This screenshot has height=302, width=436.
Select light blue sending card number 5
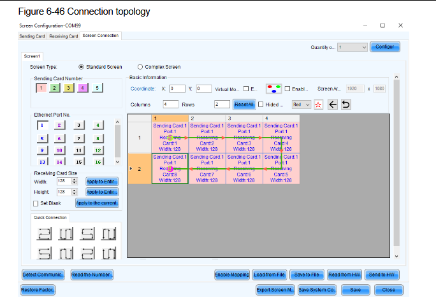[98, 88]
